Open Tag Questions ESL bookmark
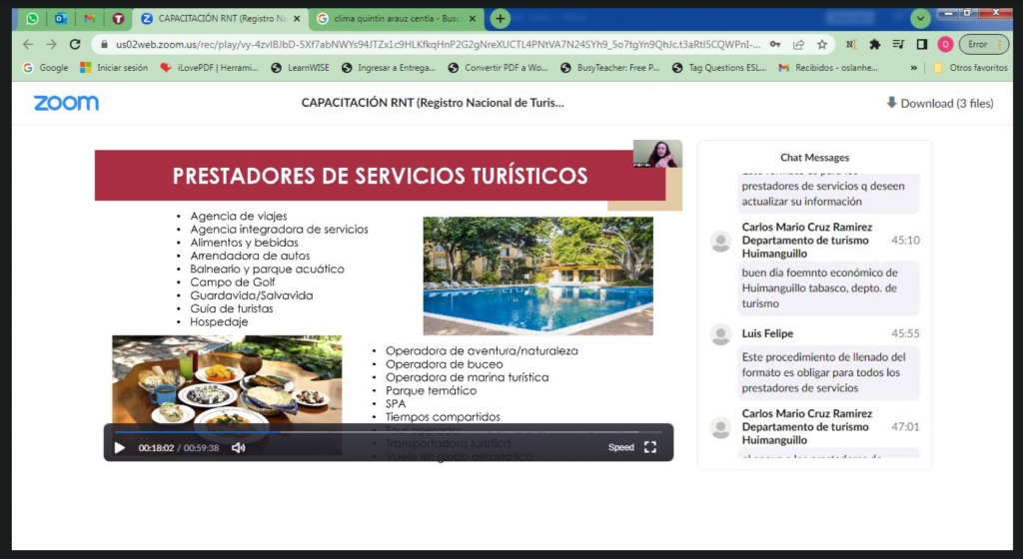The height and width of the screenshot is (559, 1023). 719,67
